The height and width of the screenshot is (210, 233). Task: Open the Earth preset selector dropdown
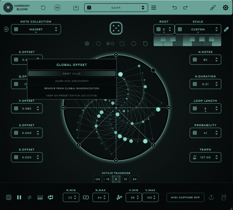(x=116, y=7)
